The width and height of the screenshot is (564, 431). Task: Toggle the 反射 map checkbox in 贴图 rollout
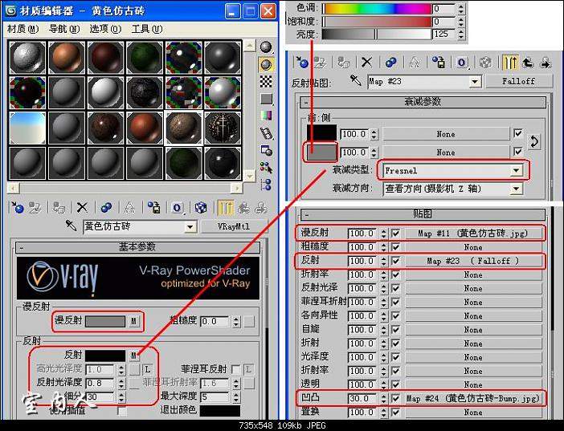tap(395, 261)
